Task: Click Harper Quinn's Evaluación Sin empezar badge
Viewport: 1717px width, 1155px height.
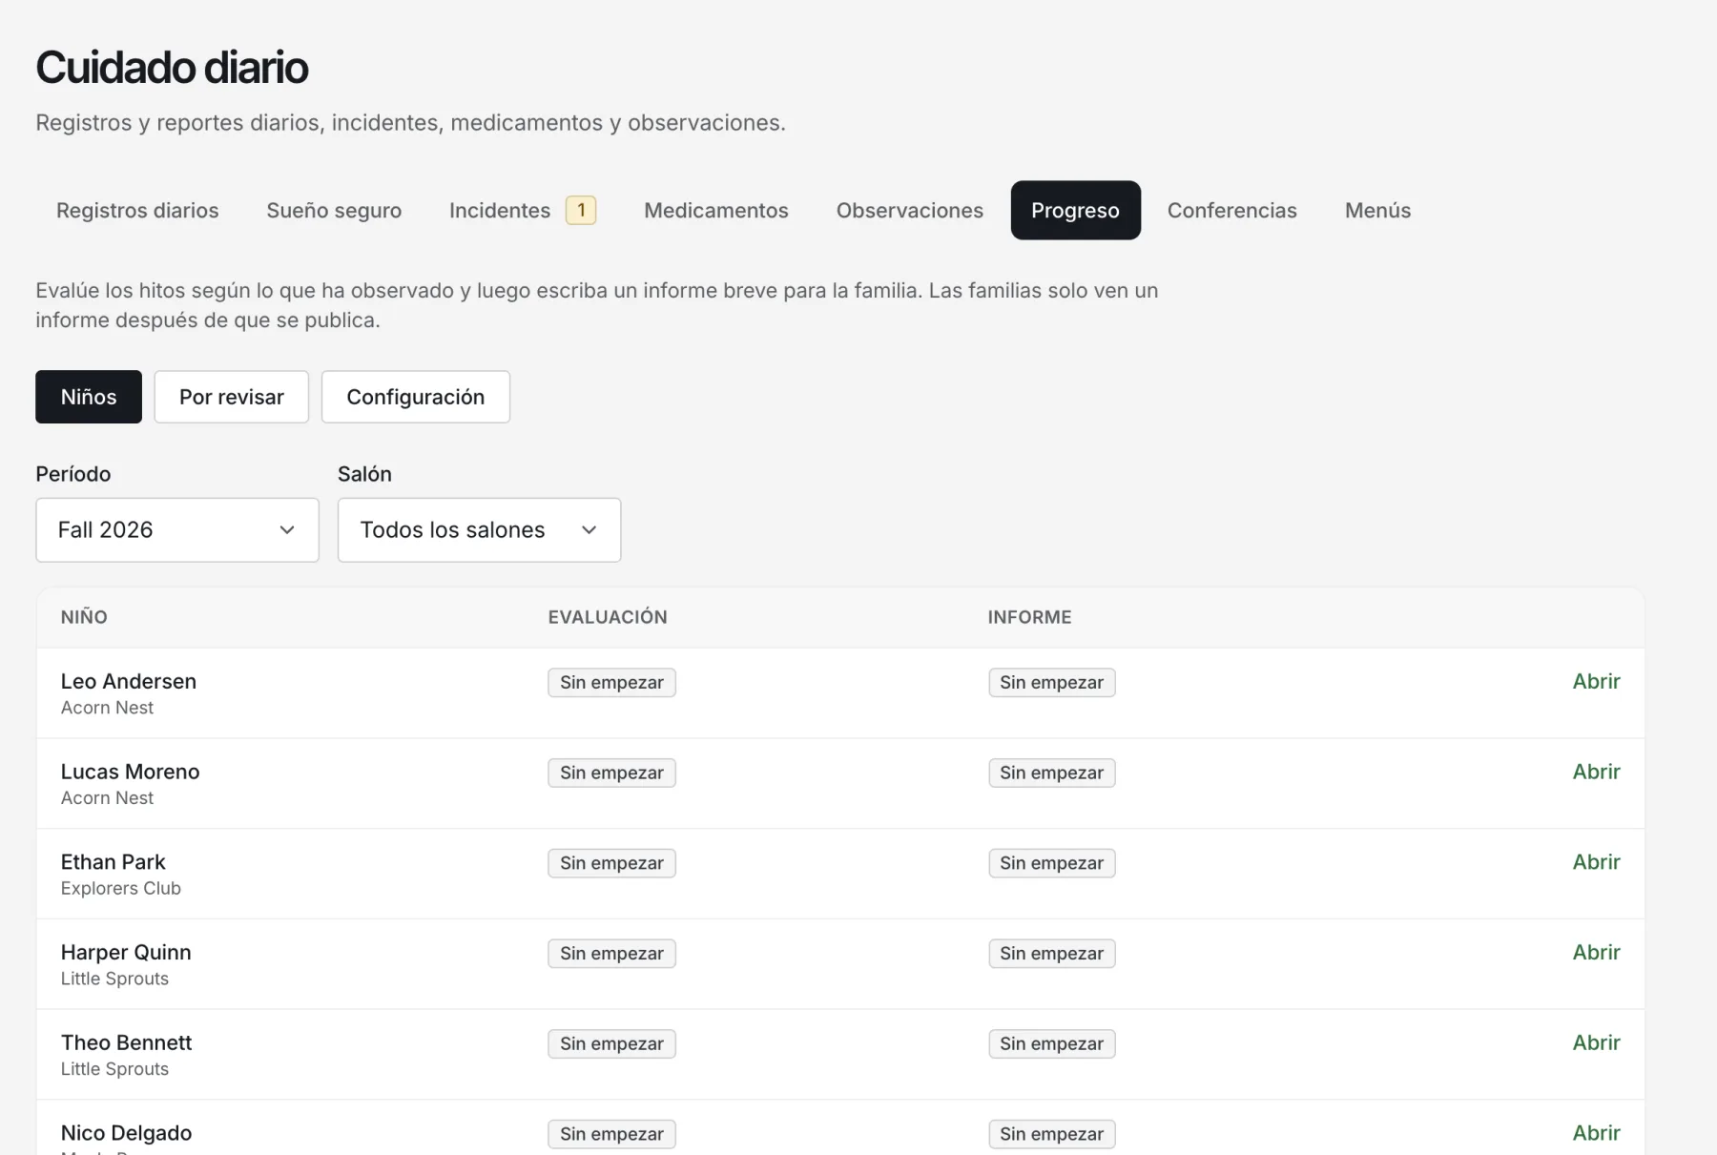Action: pos(611,954)
